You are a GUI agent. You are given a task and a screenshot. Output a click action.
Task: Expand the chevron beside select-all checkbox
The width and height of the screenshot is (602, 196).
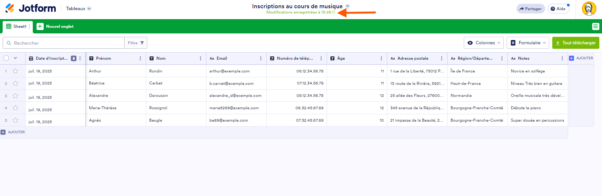[15, 58]
